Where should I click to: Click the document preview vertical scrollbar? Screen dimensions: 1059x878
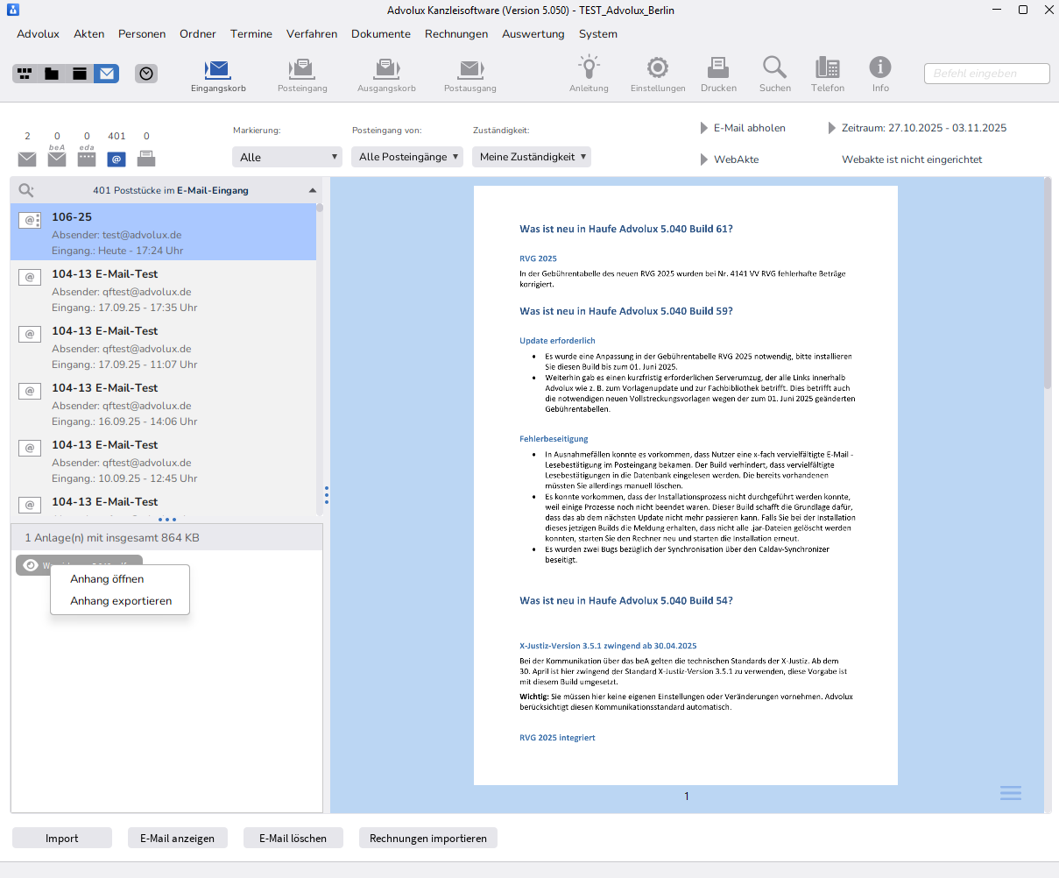pyautogui.click(x=1048, y=350)
